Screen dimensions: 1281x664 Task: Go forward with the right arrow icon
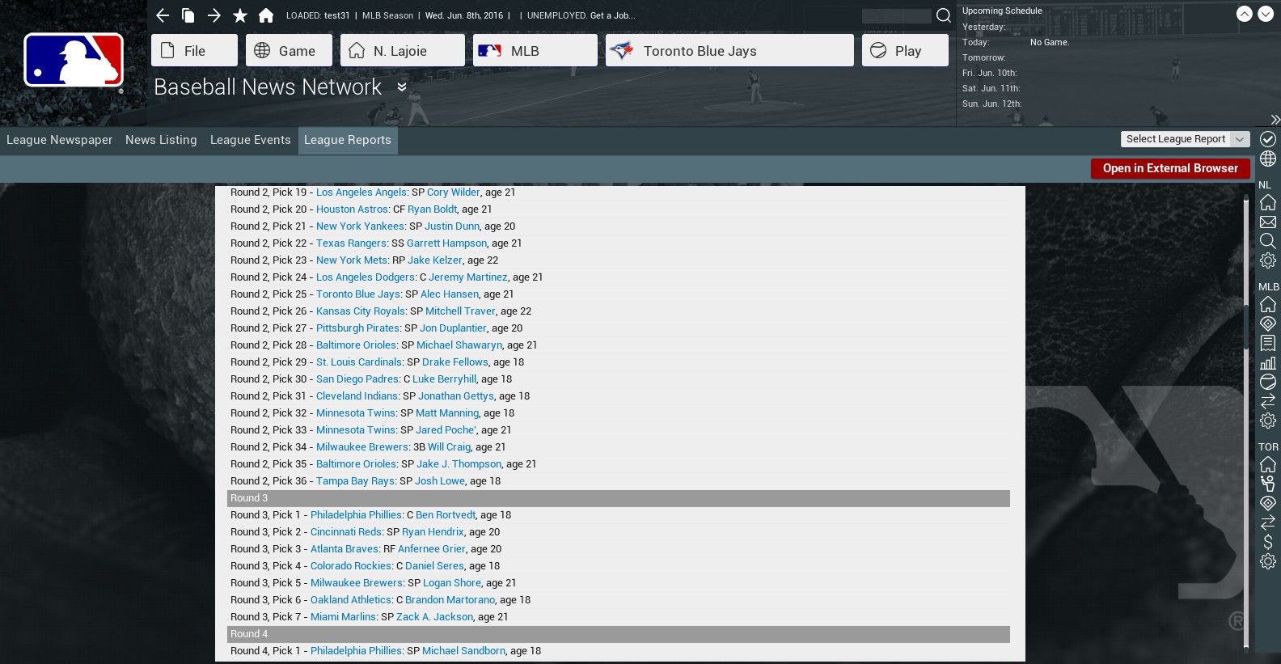214,15
